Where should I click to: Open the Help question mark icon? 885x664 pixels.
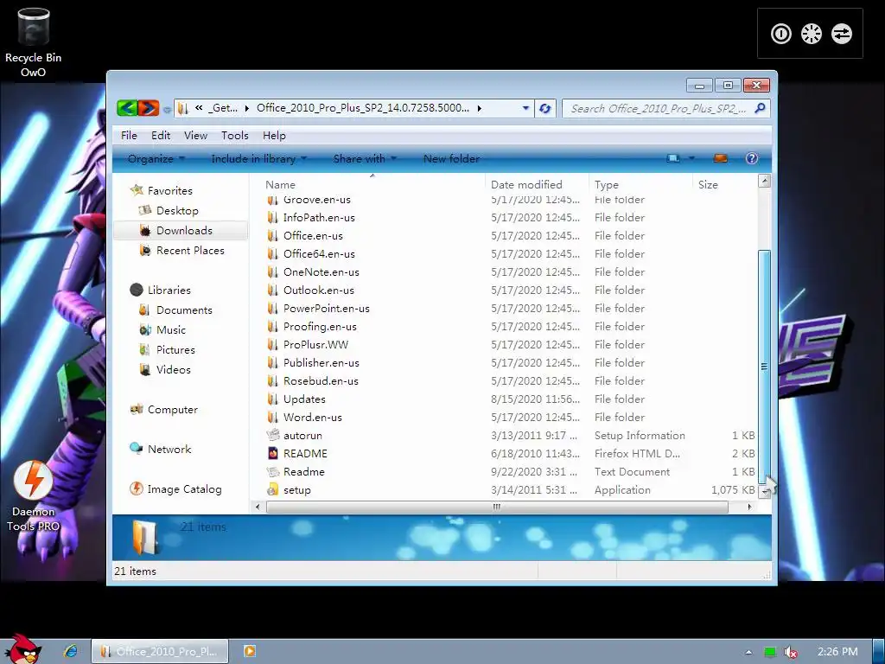point(752,159)
